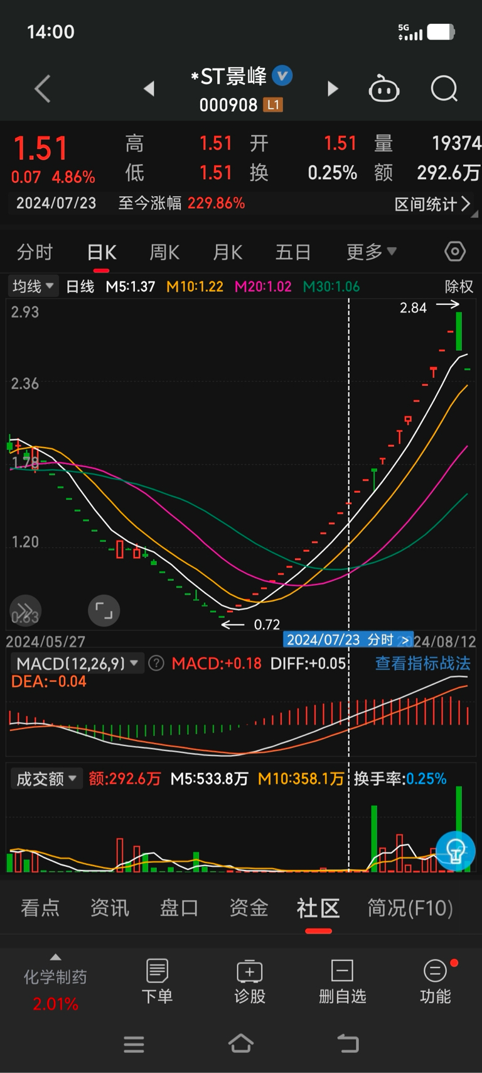Tap current price 1.51
The height and width of the screenshot is (1073, 482).
(41, 149)
